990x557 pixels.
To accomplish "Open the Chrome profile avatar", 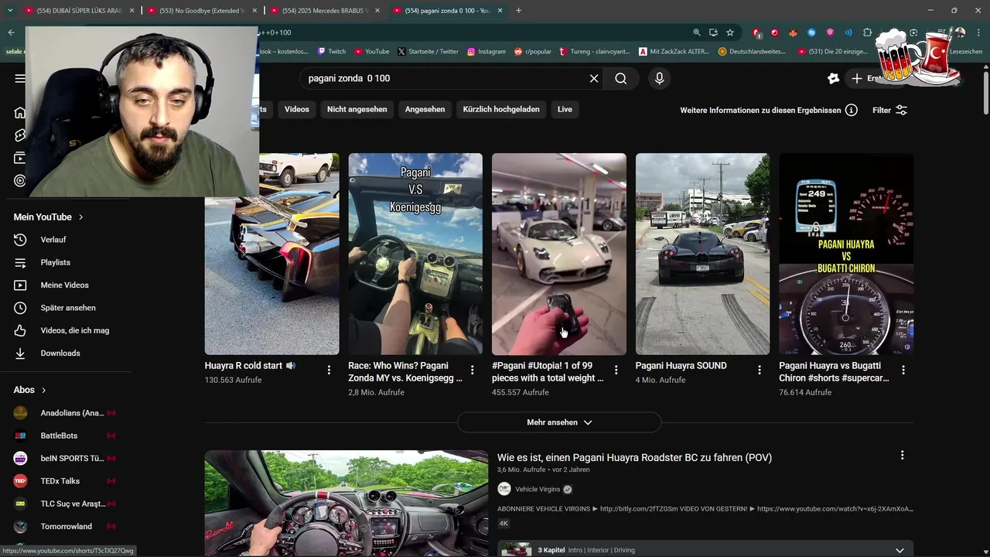I will pyautogui.click(x=960, y=32).
